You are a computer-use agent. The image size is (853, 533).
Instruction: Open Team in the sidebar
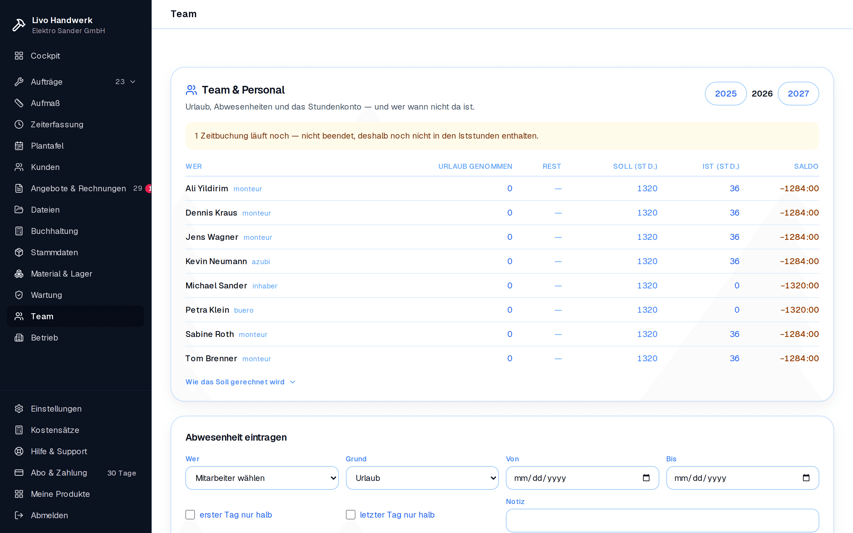(x=76, y=316)
